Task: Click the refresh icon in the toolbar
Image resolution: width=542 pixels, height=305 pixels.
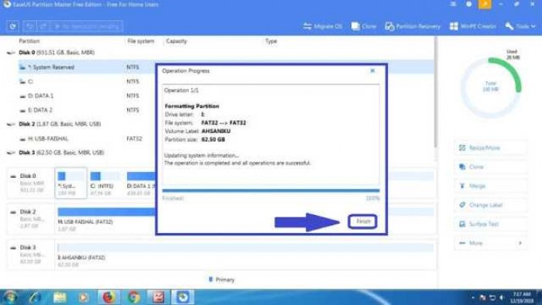Action: 13,26
